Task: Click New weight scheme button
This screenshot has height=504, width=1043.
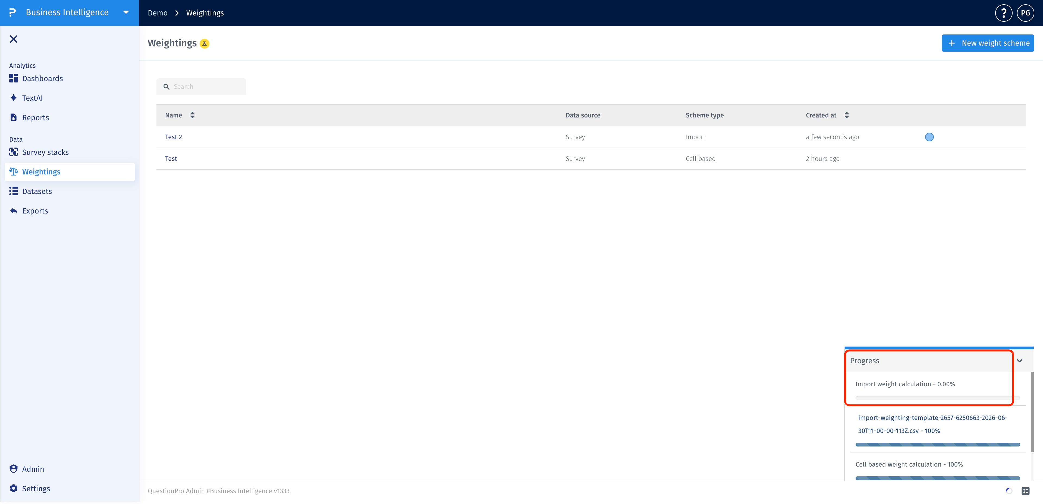Action: [x=988, y=43]
